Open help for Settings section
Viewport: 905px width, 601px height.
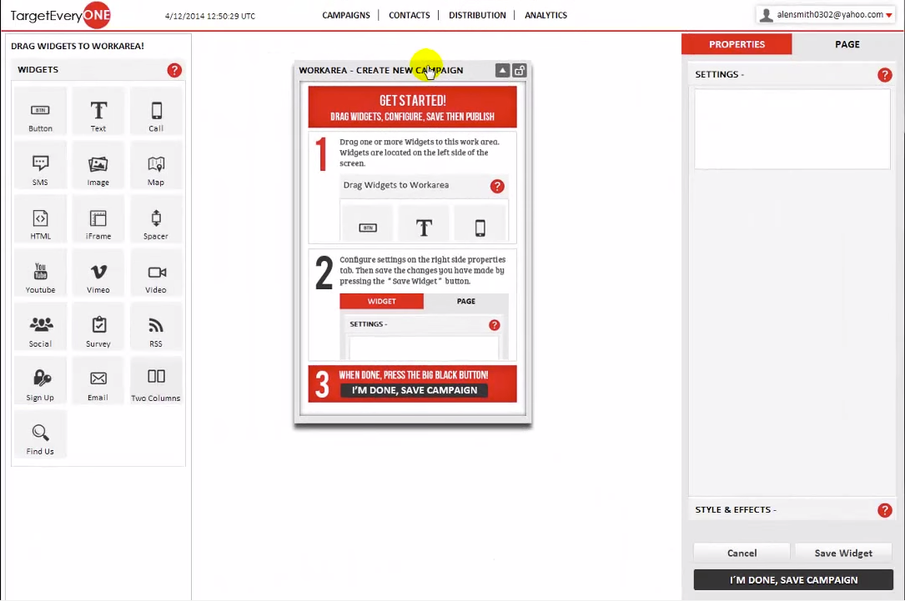point(884,75)
